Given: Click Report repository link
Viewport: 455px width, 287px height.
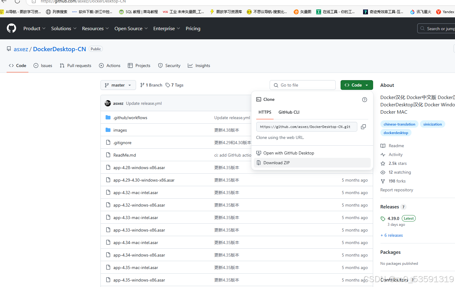Looking at the screenshot, I should (x=397, y=190).
